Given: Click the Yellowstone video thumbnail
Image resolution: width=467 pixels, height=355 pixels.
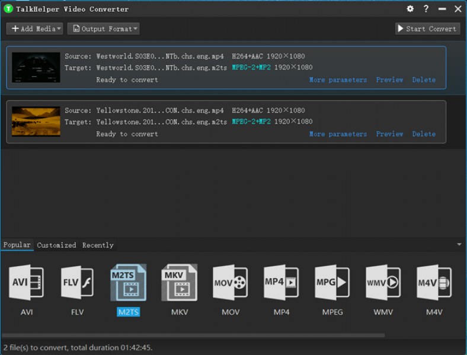Looking at the screenshot, I should tap(36, 121).
